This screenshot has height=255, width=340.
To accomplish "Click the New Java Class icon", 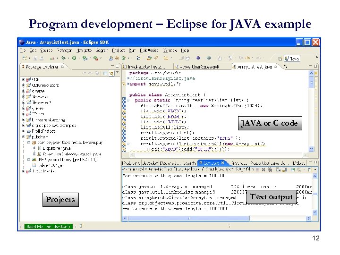I will click(123, 58).
